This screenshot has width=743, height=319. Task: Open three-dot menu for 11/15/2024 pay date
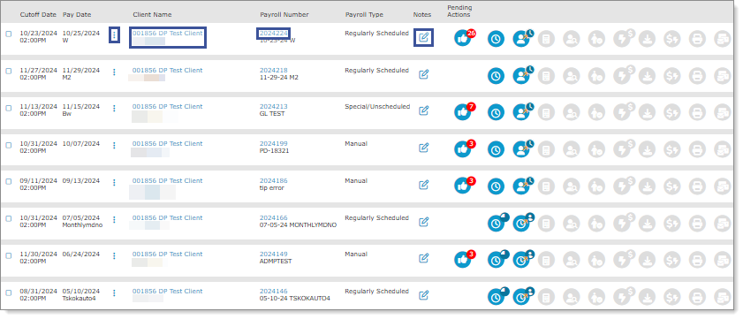[x=114, y=109]
